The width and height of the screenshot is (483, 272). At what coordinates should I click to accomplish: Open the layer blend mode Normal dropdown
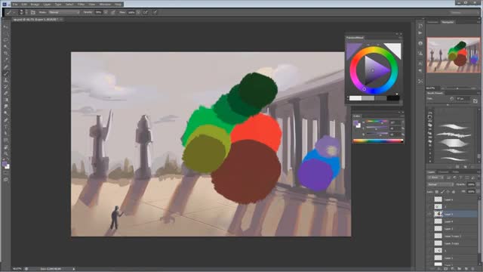[441, 184]
